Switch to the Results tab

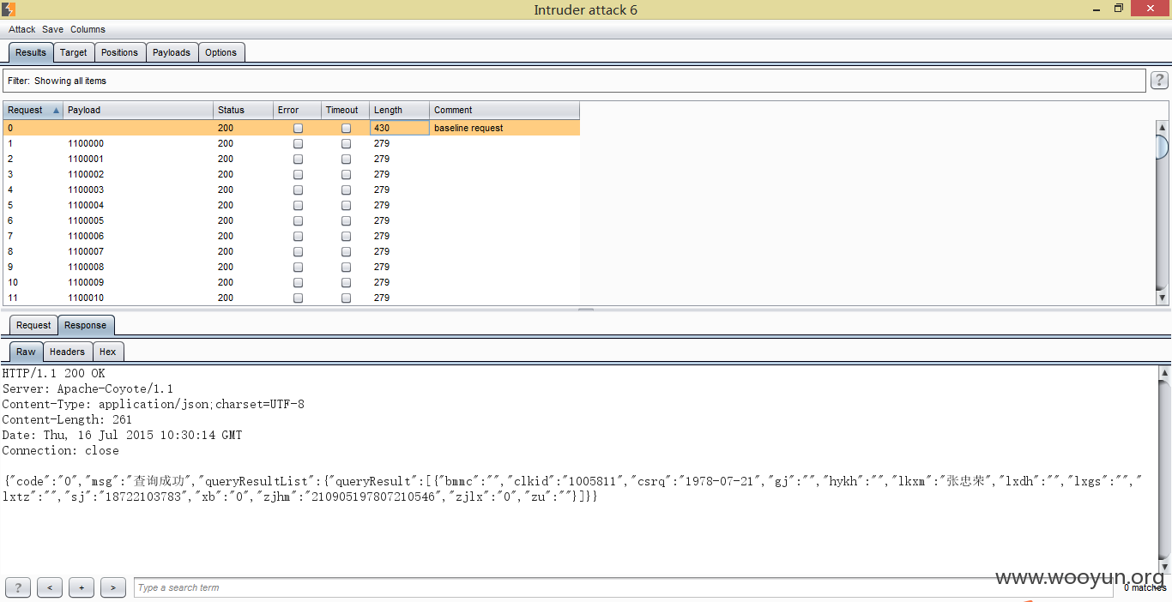pos(31,52)
